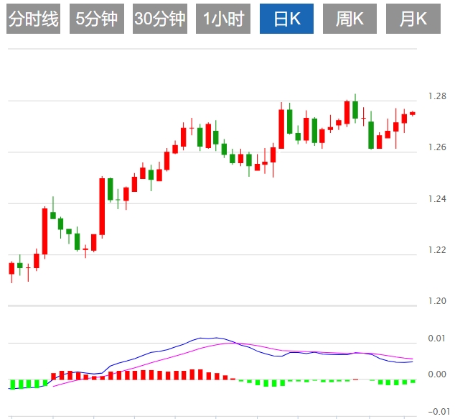
Task: Click the first candlestick at the chart's left
Action: tap(11, 272)
